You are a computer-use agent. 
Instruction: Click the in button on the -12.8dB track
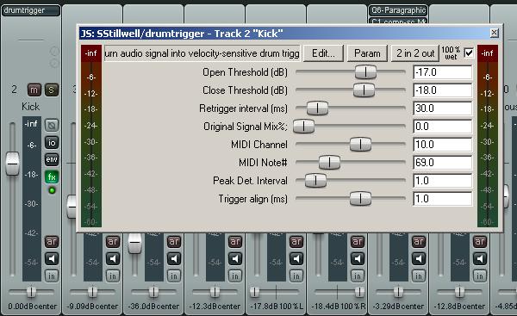point(480,276)
